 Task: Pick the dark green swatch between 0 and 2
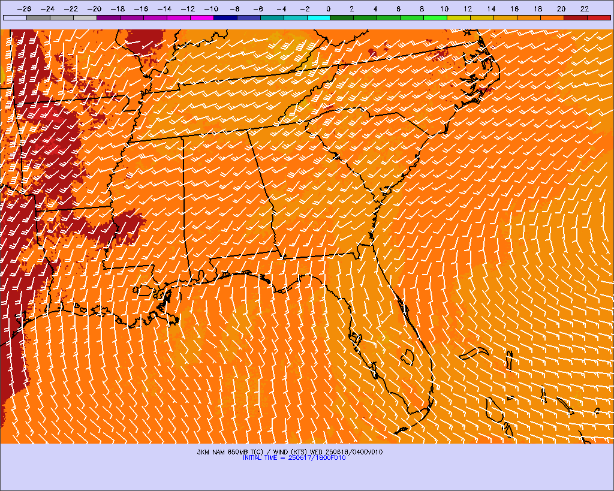tap(342, 17)
